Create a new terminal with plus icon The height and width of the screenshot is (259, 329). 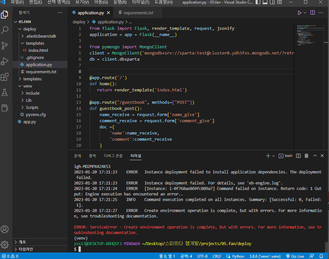click(x=268, y=156)
